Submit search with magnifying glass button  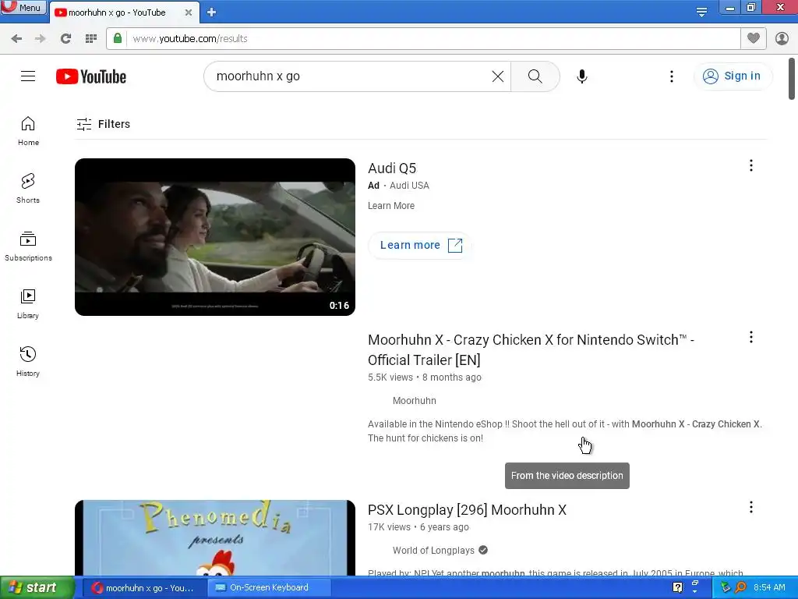[x=535, y=76]
